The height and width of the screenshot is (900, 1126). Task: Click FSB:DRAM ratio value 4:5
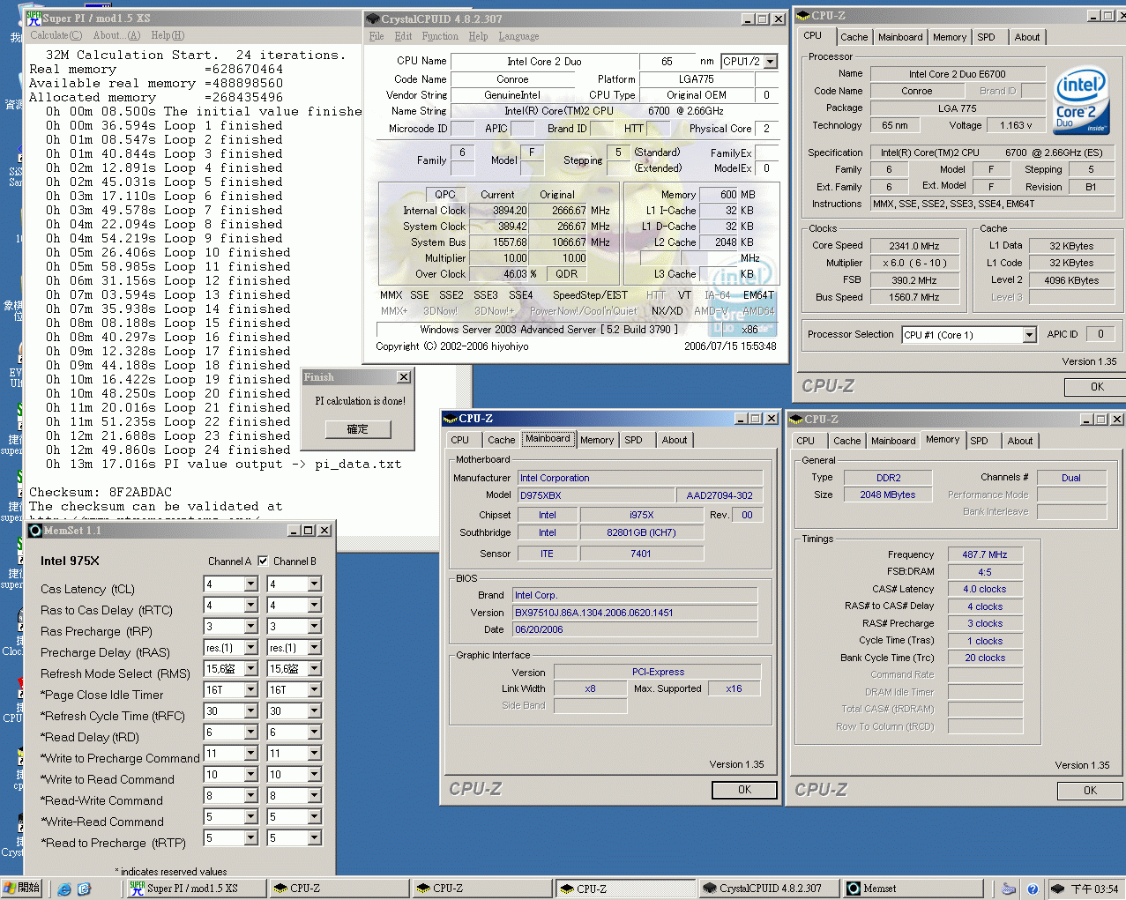pos(985,572)
